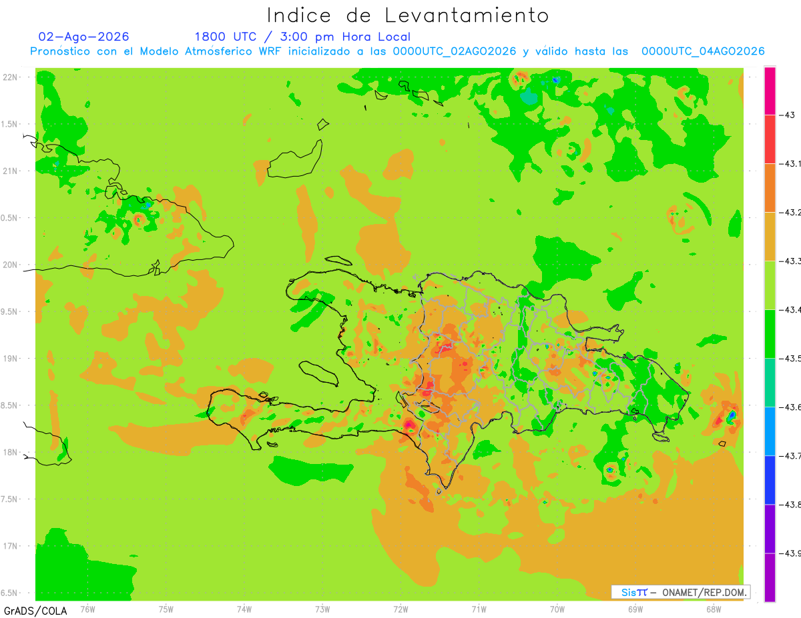Click the '-43.4' legend value

point(789,310)
